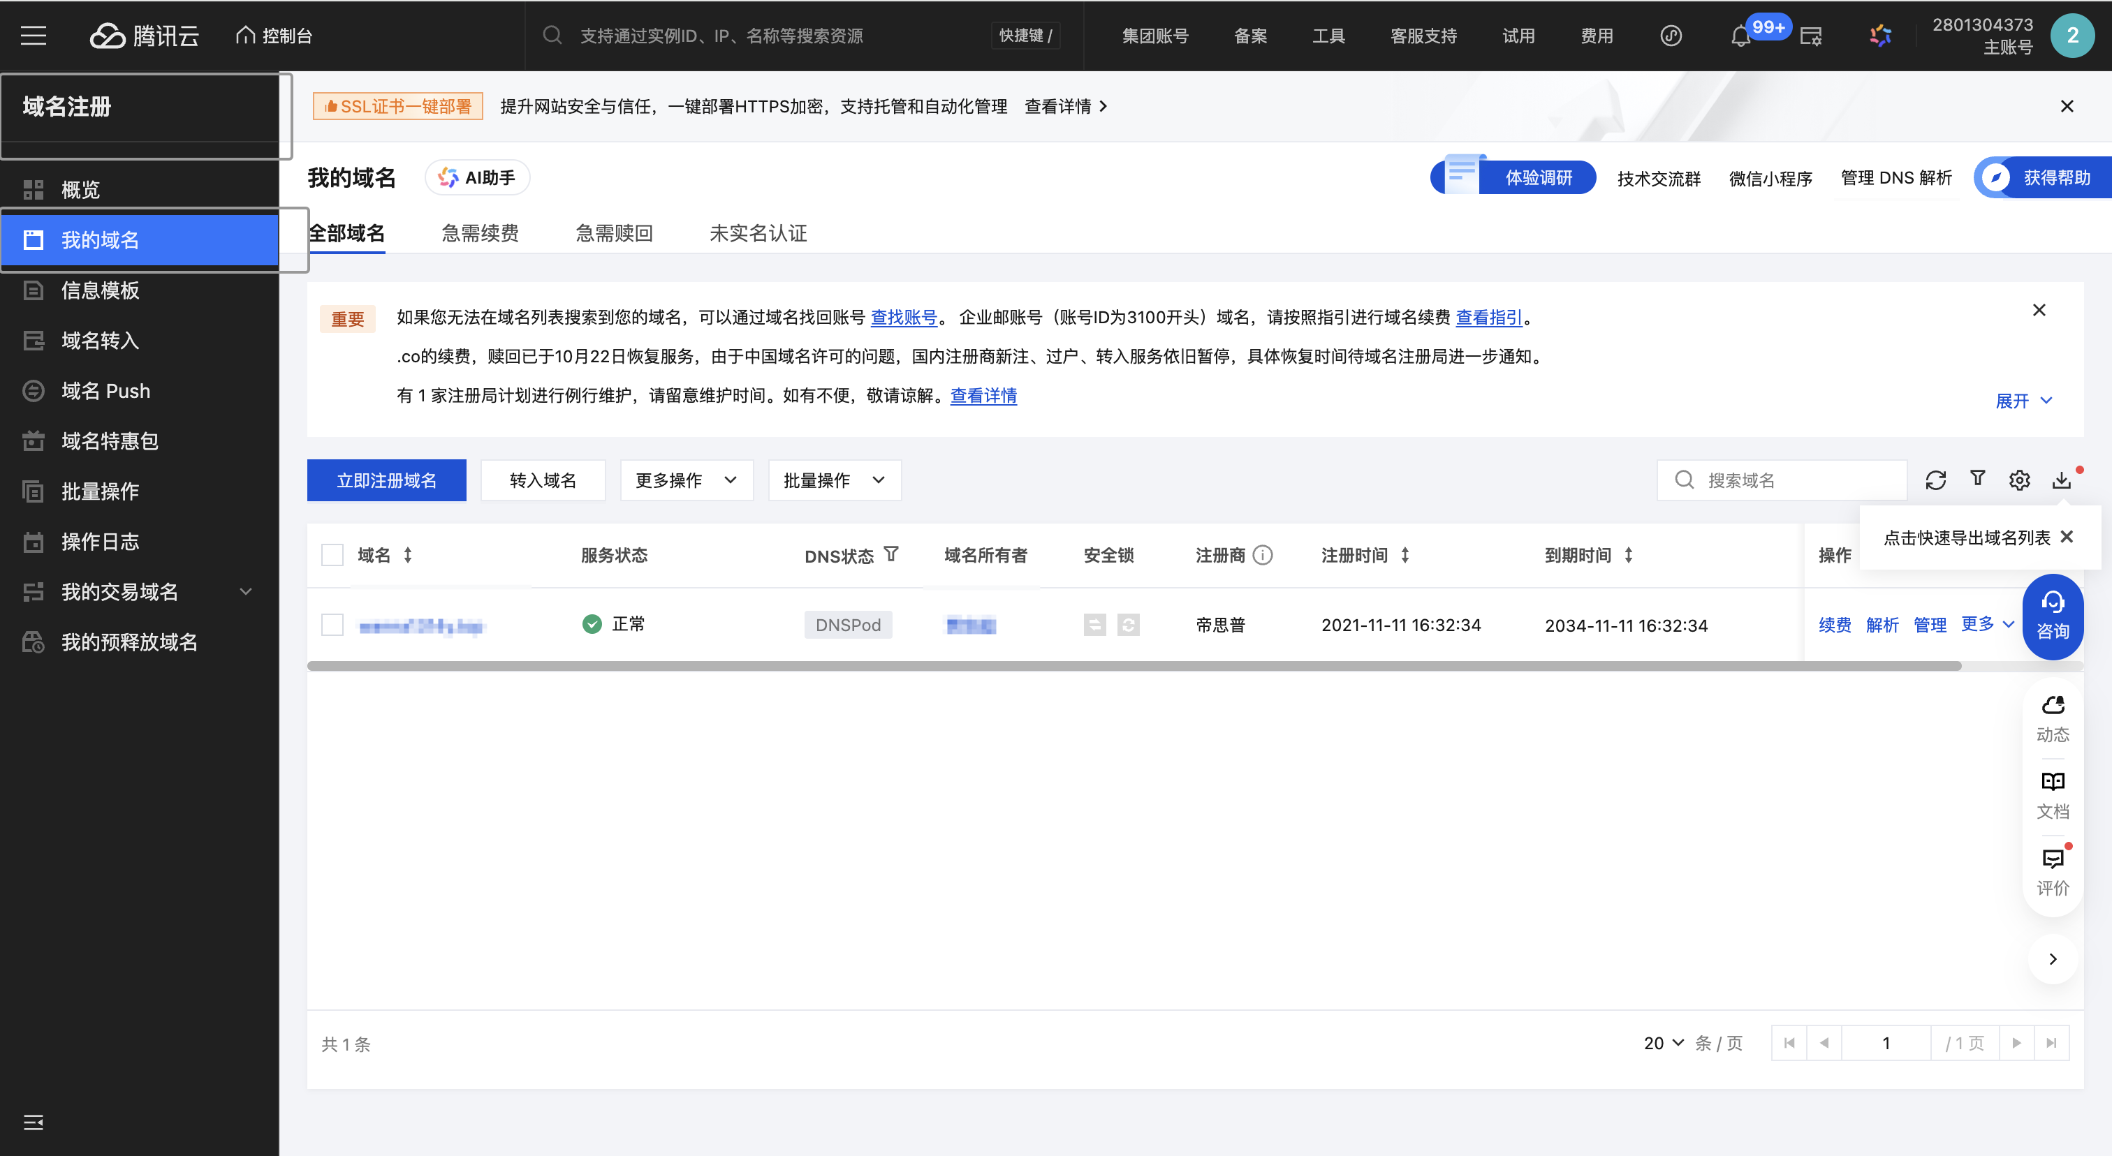This screenshot has height=1156, width=2112.
Task: Click the export domain list download icon
Action: point(2061,480)
